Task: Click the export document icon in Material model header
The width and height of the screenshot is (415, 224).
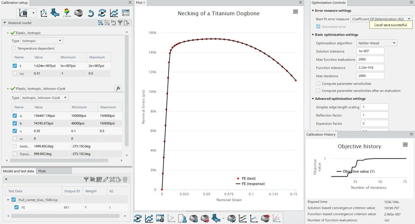Action: coord(126,23)
